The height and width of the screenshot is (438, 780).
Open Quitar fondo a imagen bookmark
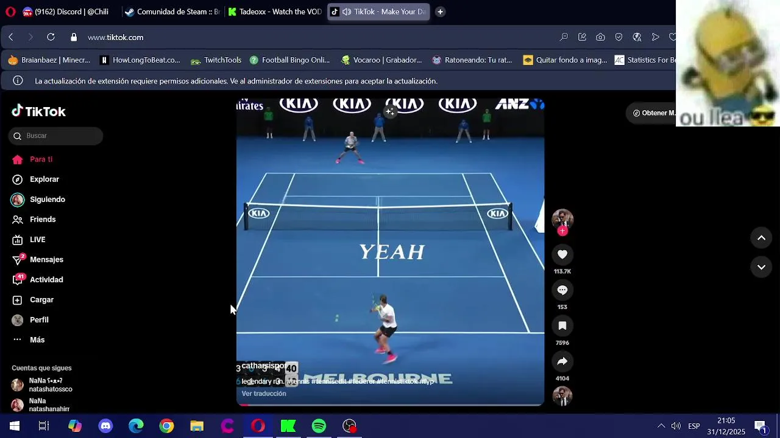[565, 60]
